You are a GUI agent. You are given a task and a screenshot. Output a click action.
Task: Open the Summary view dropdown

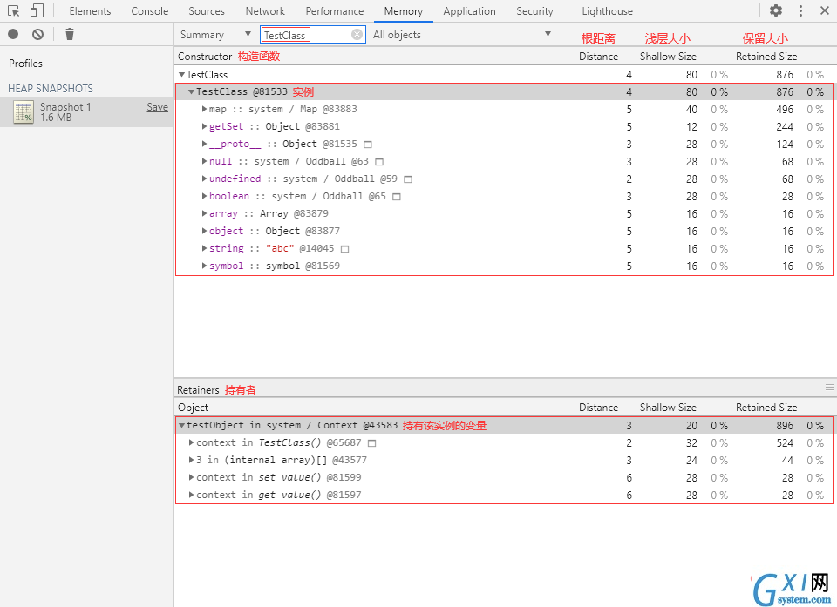tap(215, 35)
